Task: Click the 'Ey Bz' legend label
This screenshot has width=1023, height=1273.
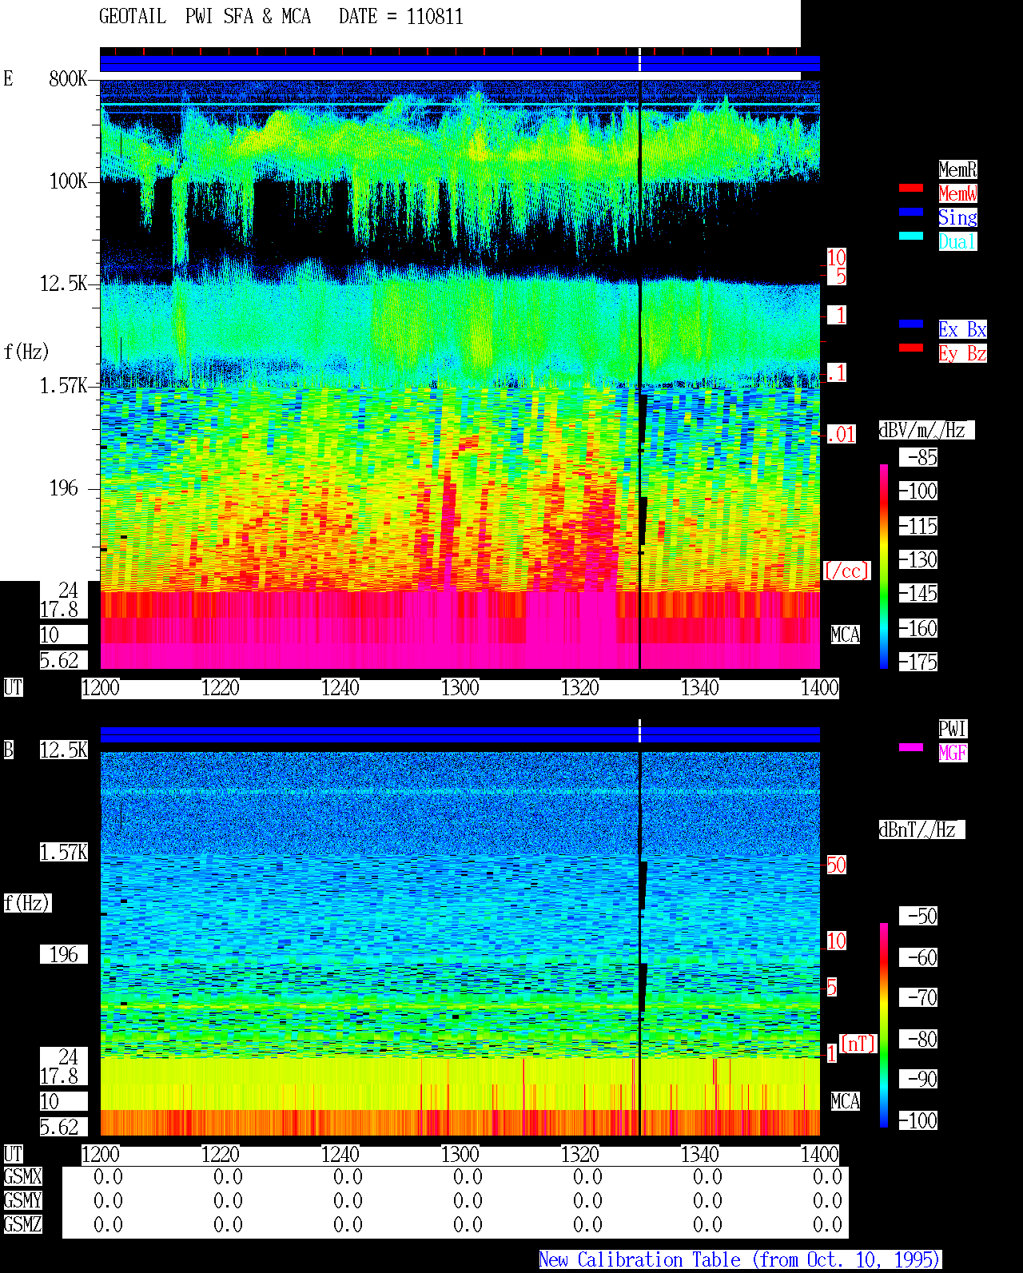Action: tap(962, 353)
